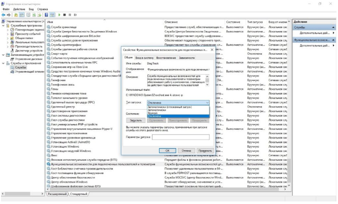Click the Up one level folder icon
The height and width of the screenshot is (204, 338).
(16, 15)
